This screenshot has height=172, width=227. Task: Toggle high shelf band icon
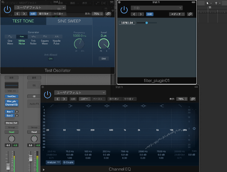[162, 106]
